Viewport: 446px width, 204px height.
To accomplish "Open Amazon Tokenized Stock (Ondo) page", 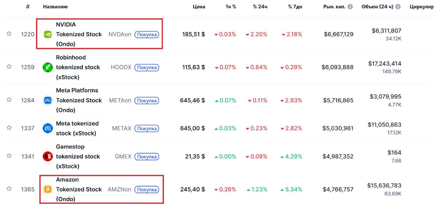I will click(x=79, y=189).
